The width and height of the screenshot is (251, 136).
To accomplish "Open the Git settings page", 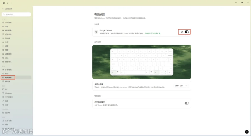I will pos(16,89).
